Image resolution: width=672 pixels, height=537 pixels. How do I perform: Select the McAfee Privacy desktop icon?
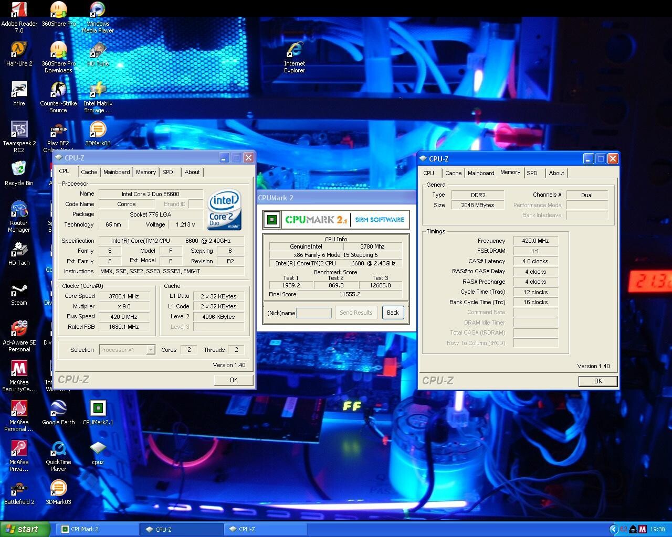click(x=19, y=456)
